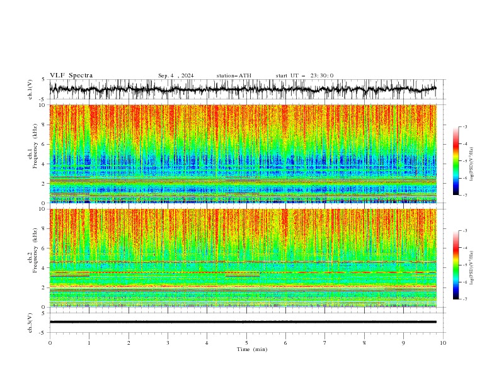Select the "start UT = 23:30:0" text
Image resolution: width=499 pixels, height=385 pixels.
tap(304, 75)
